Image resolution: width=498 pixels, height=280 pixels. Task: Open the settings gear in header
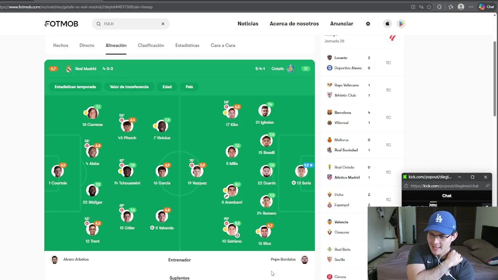click(x=368, y=24)
